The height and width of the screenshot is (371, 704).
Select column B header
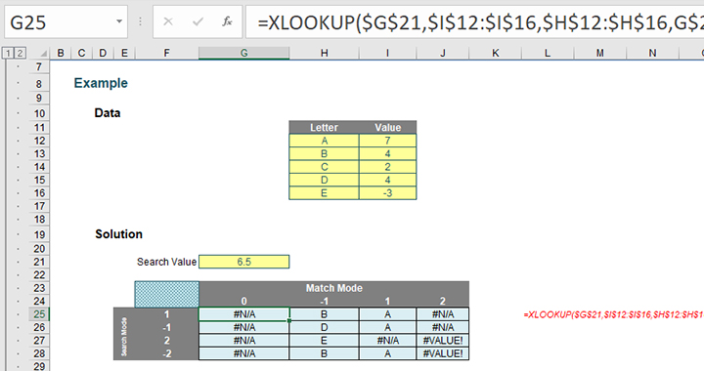click(x=61, y=53)
